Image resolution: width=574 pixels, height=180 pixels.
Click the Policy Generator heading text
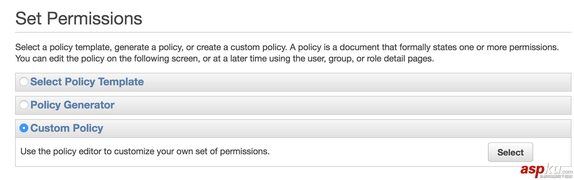72,105
